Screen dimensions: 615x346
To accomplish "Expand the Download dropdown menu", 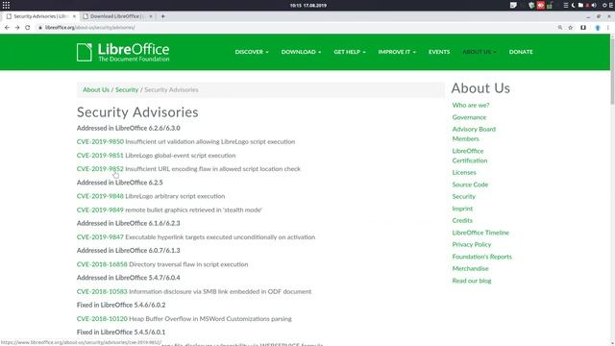I will pyautogui.click(x=301, y=52).
